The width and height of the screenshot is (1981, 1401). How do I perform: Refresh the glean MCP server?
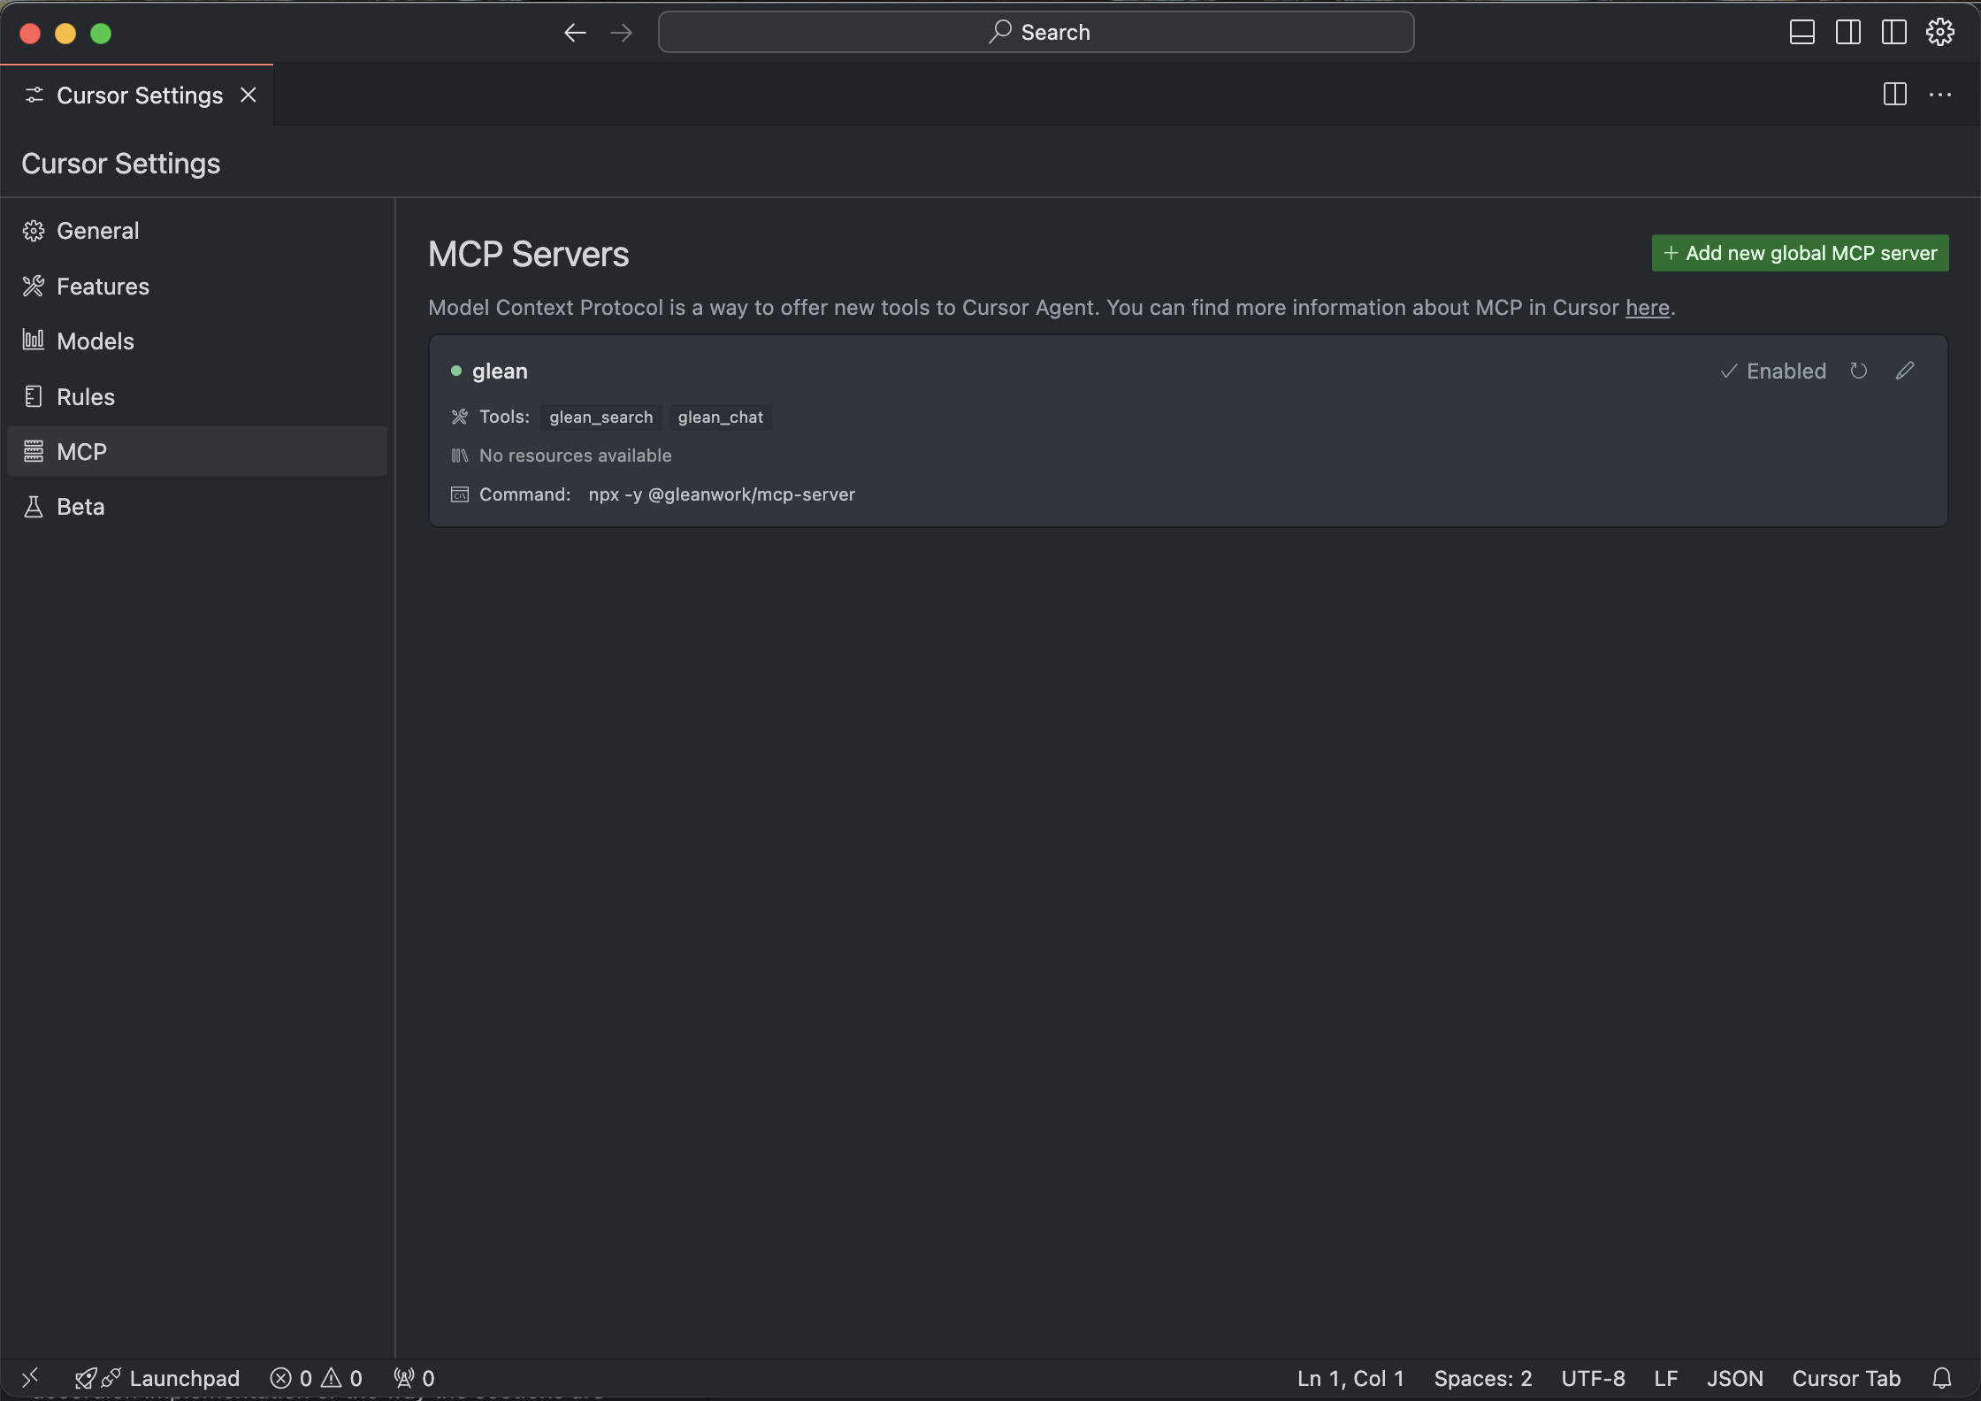pos(1858,371)
